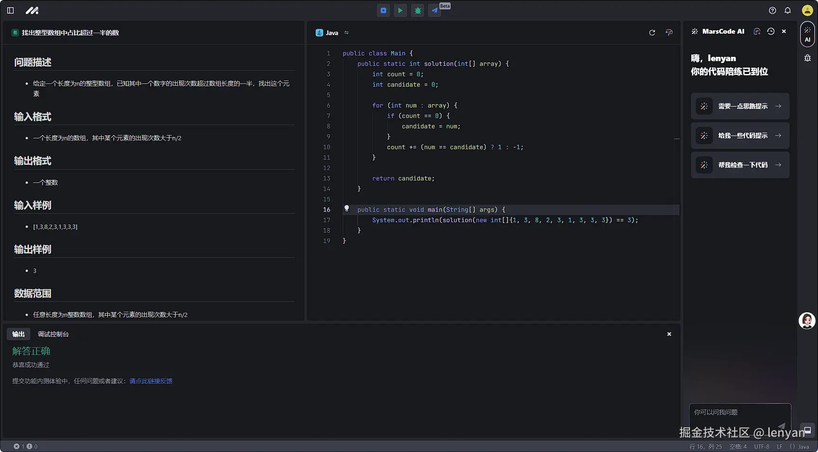Reset code with the refresh icon

click(652, 33)
